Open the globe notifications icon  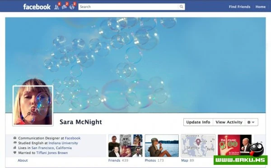(x=72, y=7)
